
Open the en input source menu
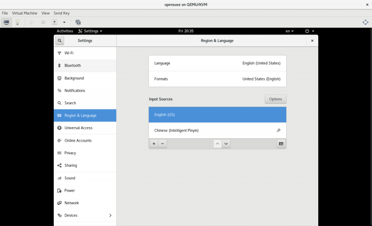(290, 31)
